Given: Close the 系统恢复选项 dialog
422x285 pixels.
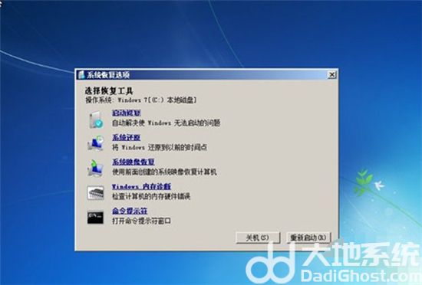Looking at the screenshot, I should [332, 74].
